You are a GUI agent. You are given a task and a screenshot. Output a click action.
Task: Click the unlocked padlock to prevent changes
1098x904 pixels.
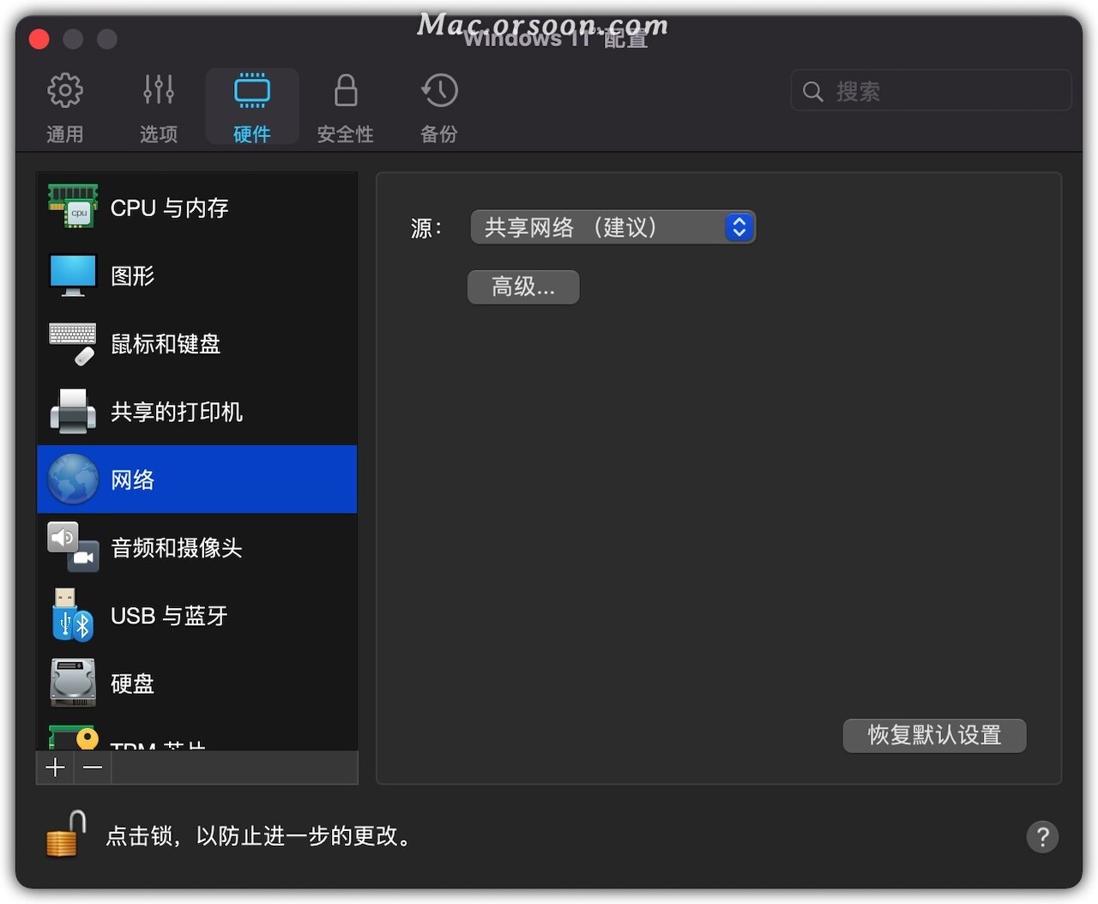(x=67, y=834)
